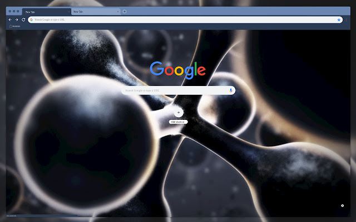Switch to the first New Tab

coord(47,12)
